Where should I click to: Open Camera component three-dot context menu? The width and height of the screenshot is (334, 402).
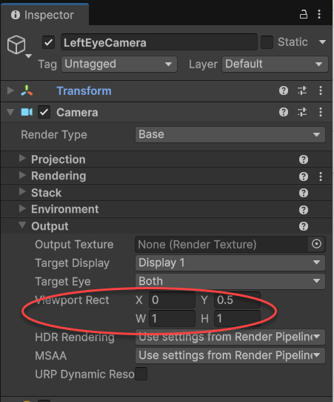pos(321,112)
